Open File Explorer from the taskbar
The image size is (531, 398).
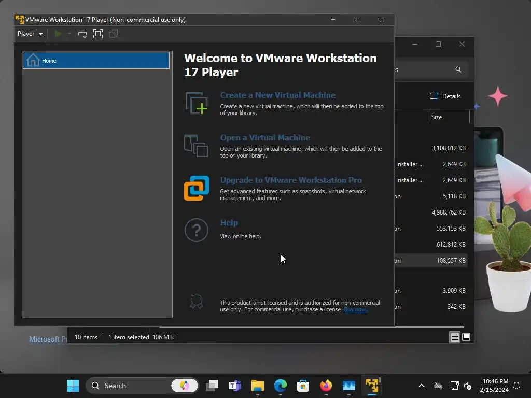258,386
